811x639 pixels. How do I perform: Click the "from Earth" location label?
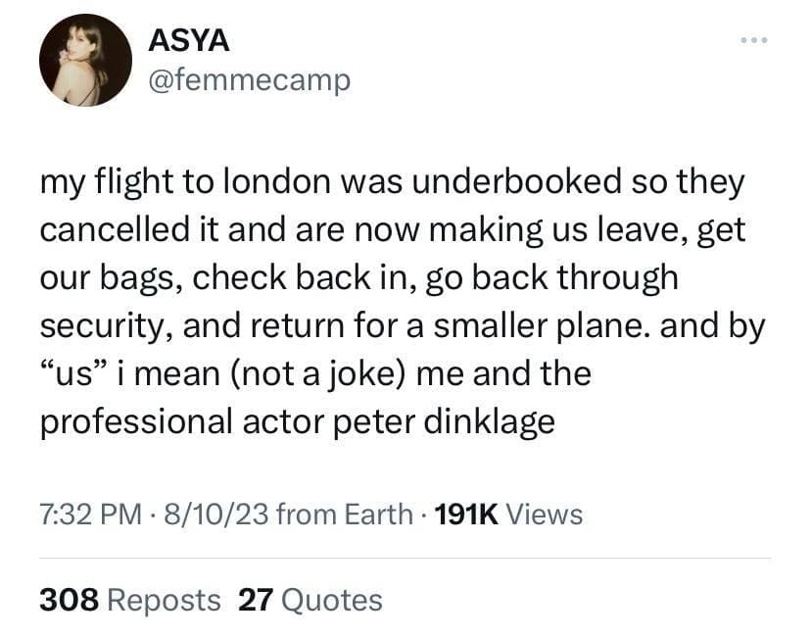[344, 514]
